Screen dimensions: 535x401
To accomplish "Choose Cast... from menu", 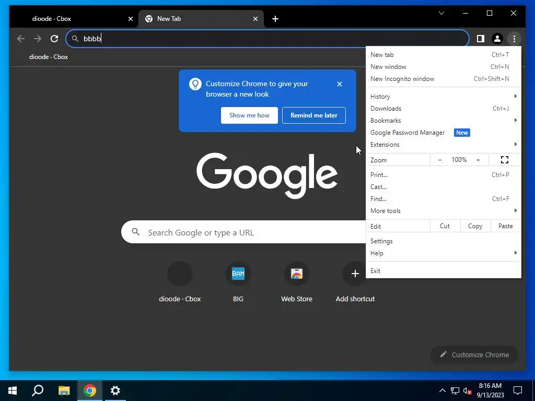I will (443, 187).
